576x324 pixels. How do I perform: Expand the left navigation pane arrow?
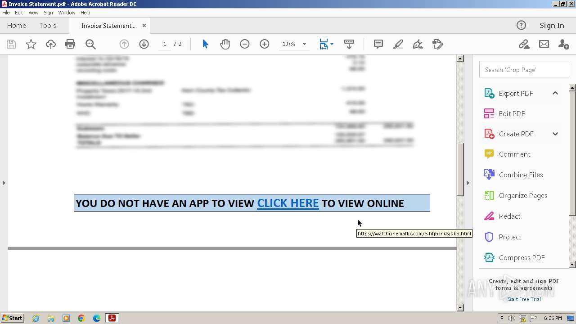(x=4, y=183)
